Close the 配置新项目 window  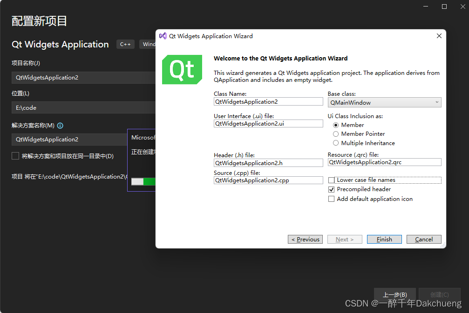[462, 7]
